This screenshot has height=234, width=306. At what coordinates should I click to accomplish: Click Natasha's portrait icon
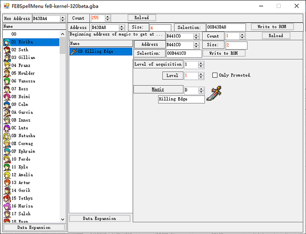click(7, 136)
